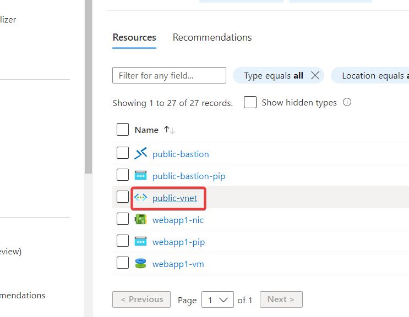Open the page number dropdown

click(217, 300)
